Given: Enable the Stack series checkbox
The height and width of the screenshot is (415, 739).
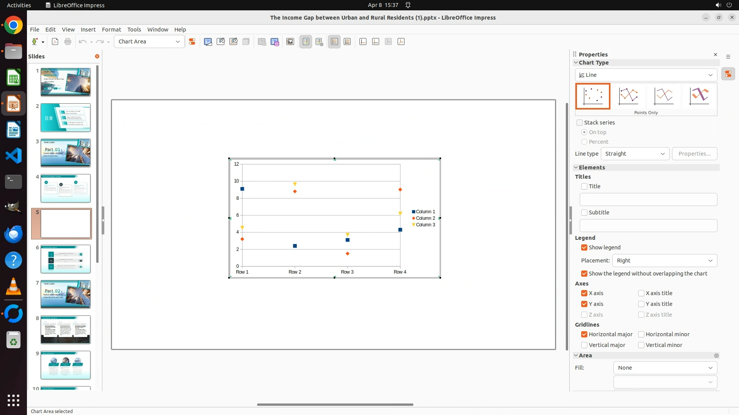Looking at the screenshot, I should [x=580, y=123].
